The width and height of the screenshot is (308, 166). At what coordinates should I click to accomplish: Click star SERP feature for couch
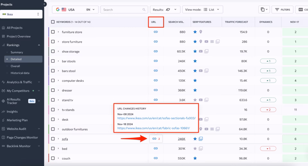[x=195, y=158]
